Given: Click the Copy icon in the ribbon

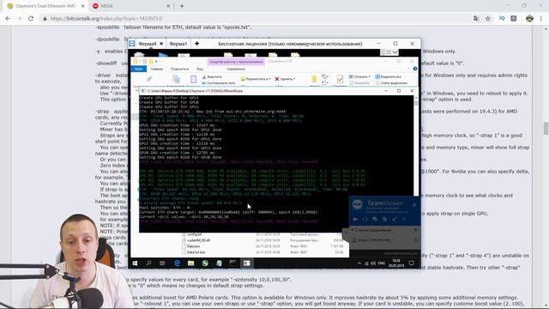Looking at the screenshot, I should point(176,80).
